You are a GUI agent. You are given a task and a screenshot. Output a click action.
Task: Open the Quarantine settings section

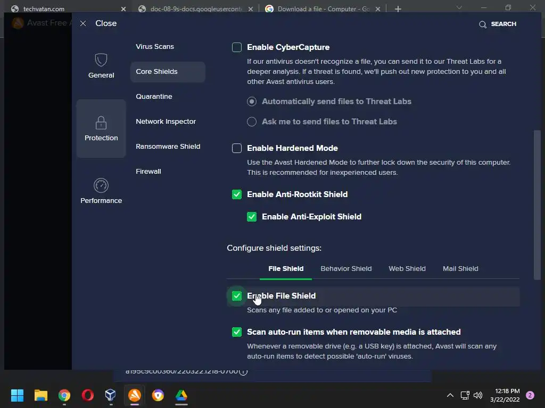coord(154,97)
